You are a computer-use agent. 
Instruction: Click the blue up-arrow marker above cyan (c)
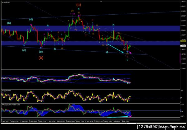tap(24, 45)
